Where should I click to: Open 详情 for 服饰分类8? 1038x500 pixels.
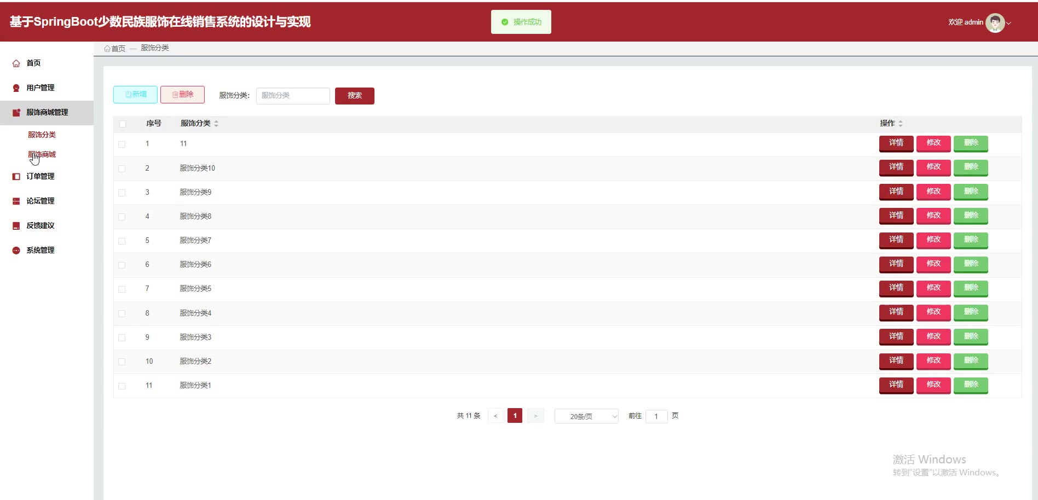(x=896, y=216)
